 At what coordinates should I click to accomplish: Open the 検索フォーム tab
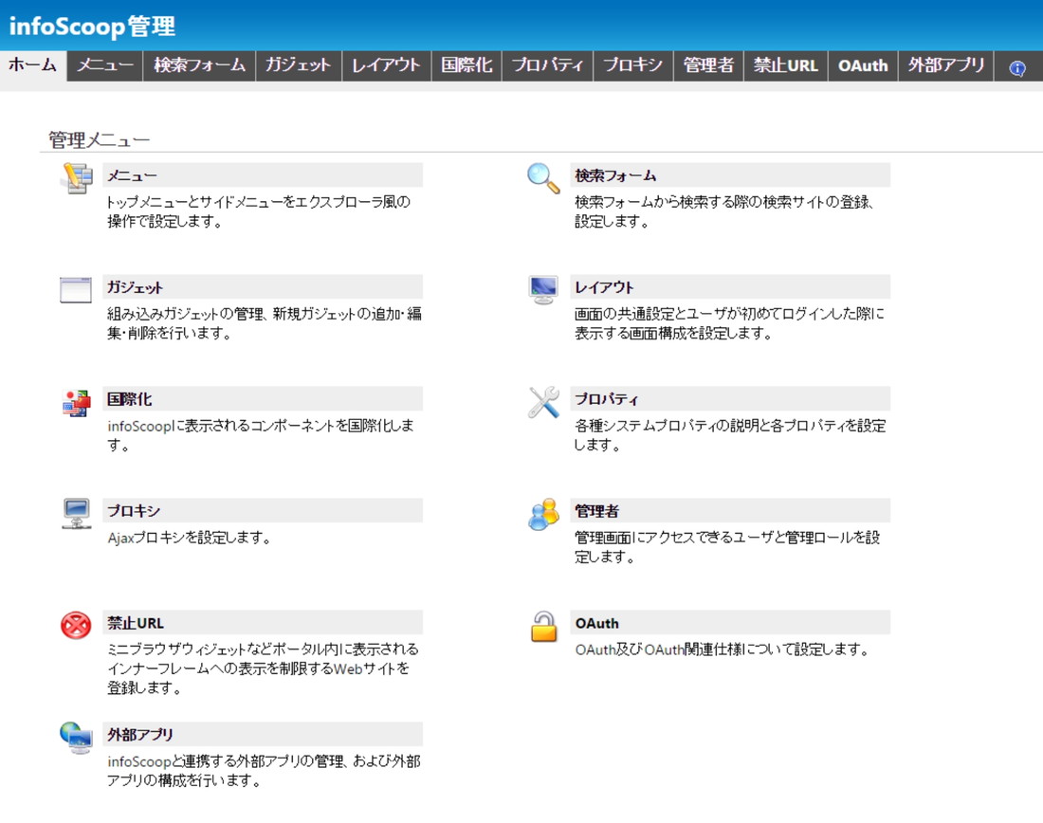pos(199,65)
